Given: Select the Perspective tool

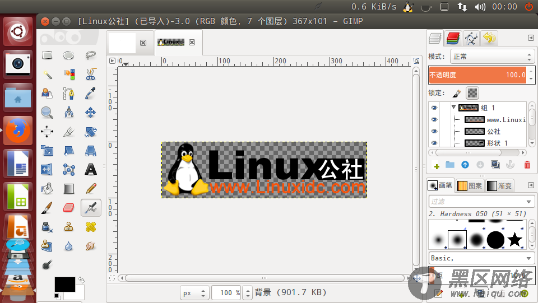Looking at the screenshot, I should point(91,151).
